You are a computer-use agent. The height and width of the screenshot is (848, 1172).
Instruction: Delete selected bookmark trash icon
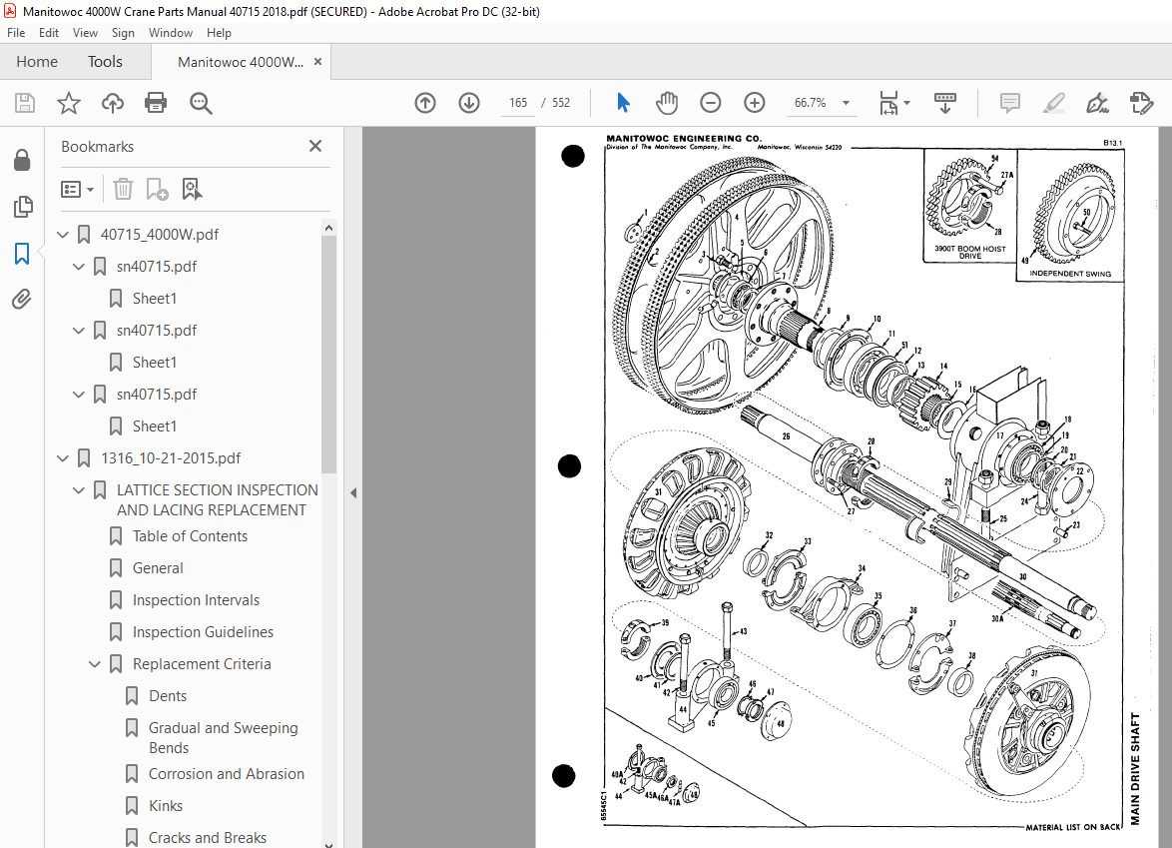pyautogui.click(x=123, y=189)
